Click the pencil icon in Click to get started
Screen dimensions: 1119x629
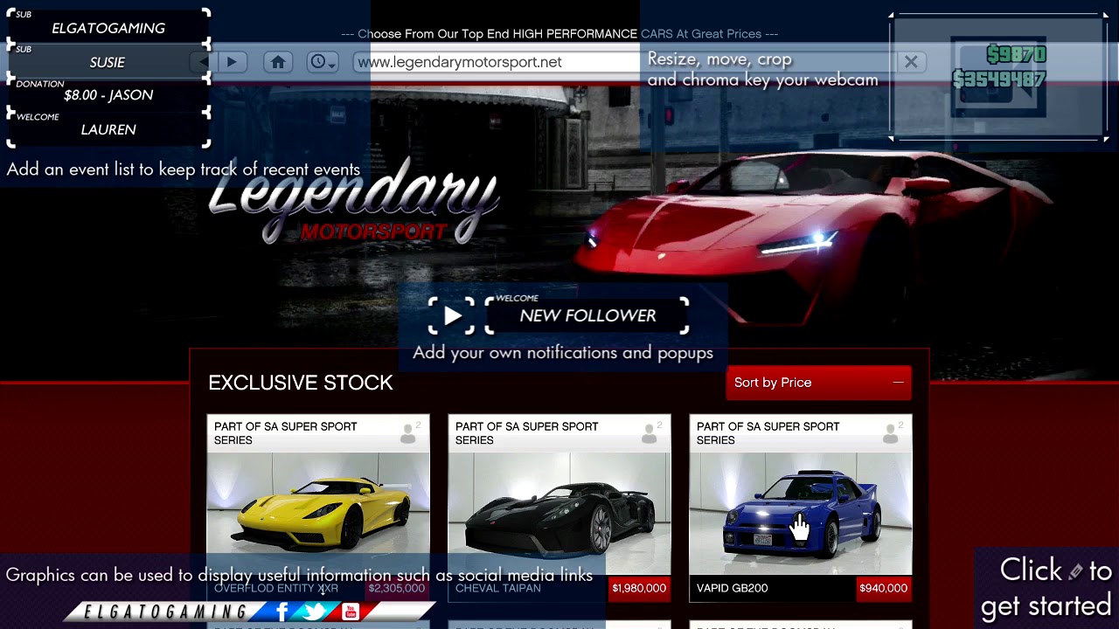[1075, 572]
